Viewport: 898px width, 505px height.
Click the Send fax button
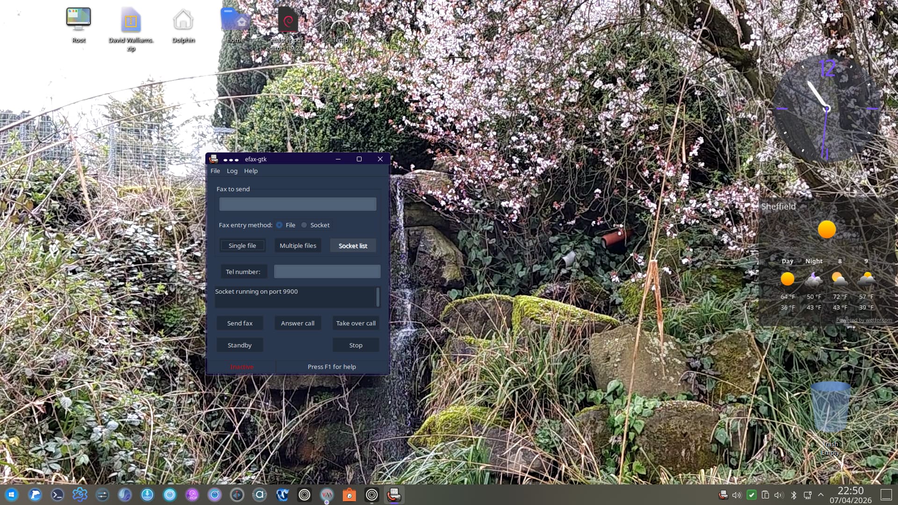pyautogui.click(x=240, y=323)
